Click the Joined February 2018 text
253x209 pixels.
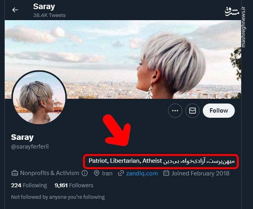[x=200, y=173]
